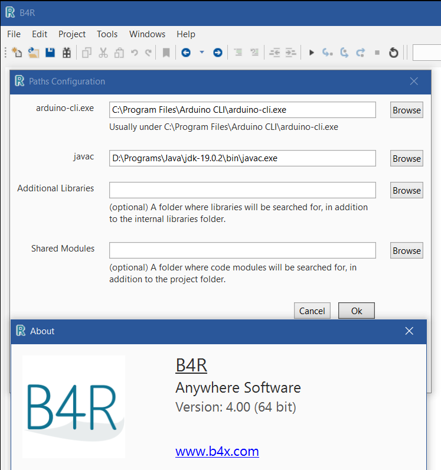The height and width of the screenshot is (470, 441).
Task: Open the www.b4x.com link
Action: tap(217, 451)
